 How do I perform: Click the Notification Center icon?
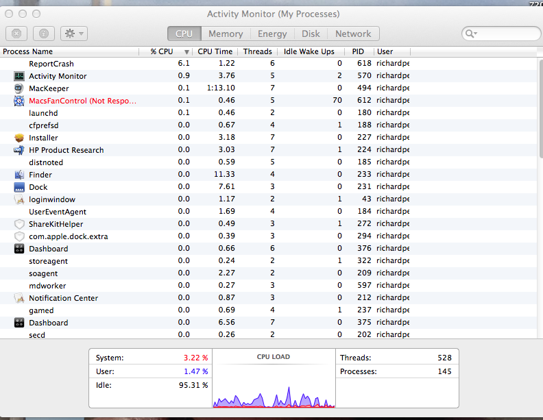click(x=19, y=298)
